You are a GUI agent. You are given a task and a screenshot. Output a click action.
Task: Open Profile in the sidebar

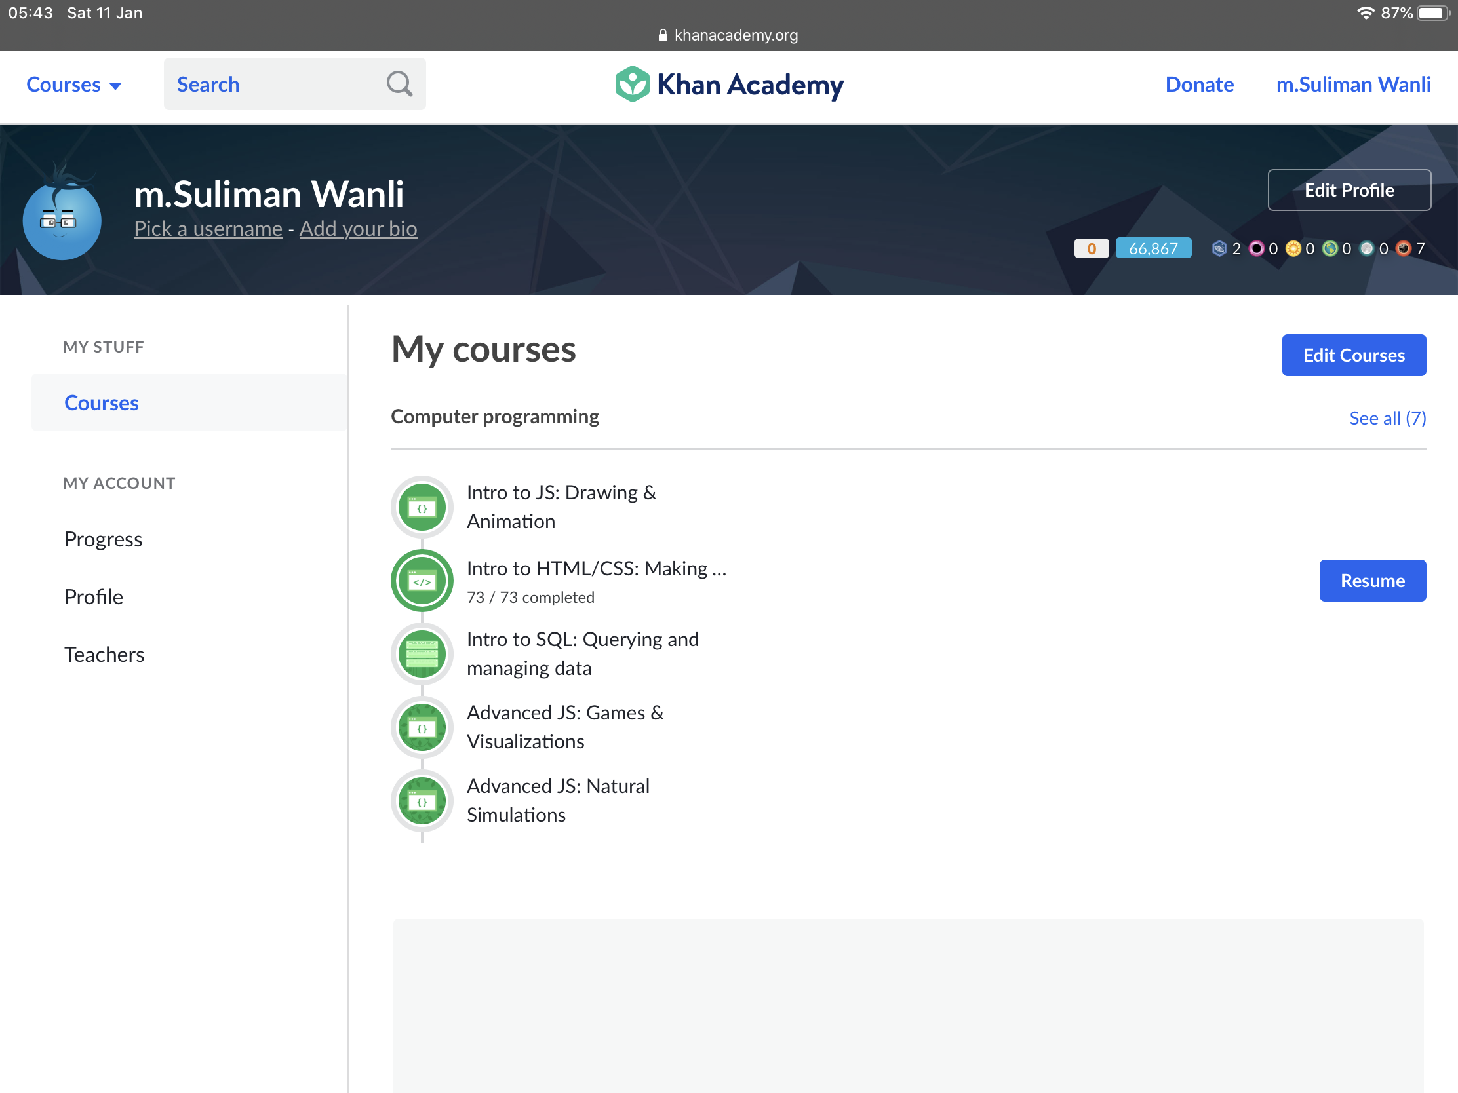point(94,596)
